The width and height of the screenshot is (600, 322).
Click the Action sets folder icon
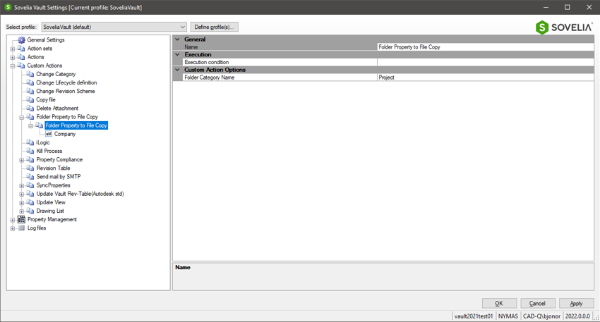21,49
